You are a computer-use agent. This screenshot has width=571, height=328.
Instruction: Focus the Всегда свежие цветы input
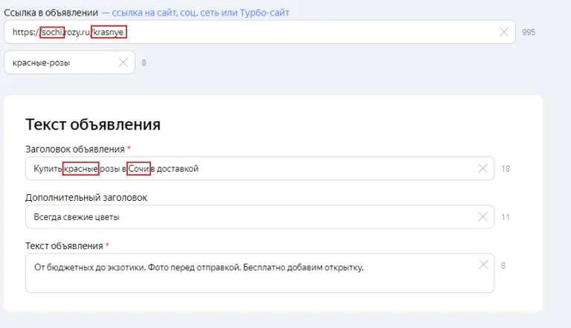259,217
